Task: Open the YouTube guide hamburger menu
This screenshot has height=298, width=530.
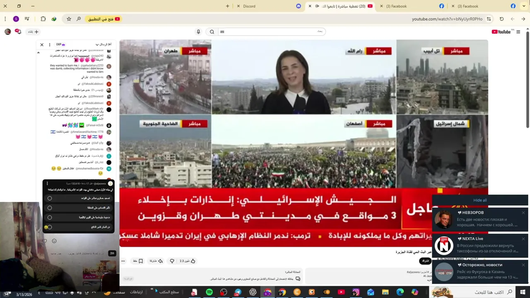Action: [518, 32]
